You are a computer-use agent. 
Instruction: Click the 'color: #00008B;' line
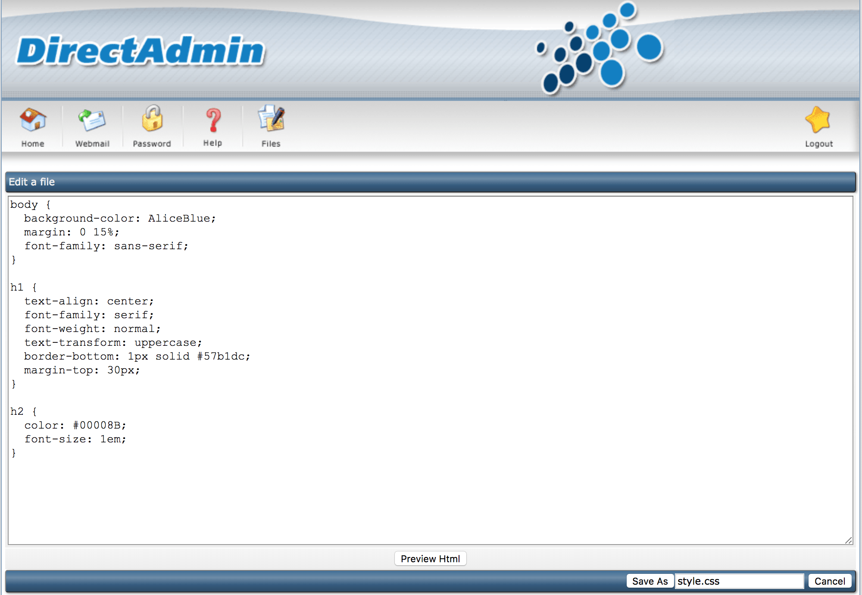coord(75,425)
